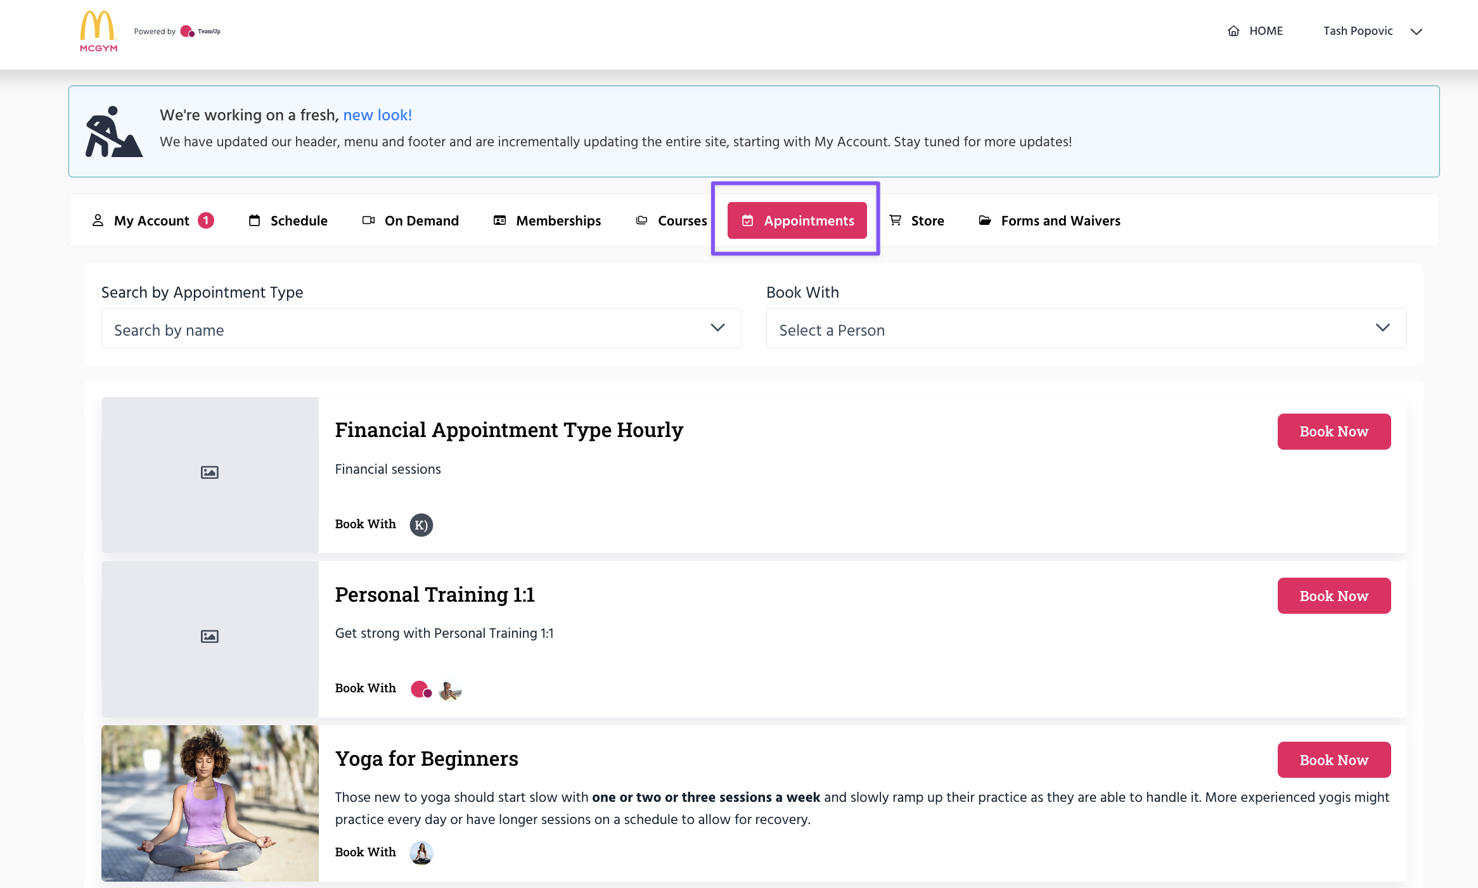Viewport: 1478px width, 888px height.
Task: Open the Search by name dropdown
Action: click(x=421, y=329)
